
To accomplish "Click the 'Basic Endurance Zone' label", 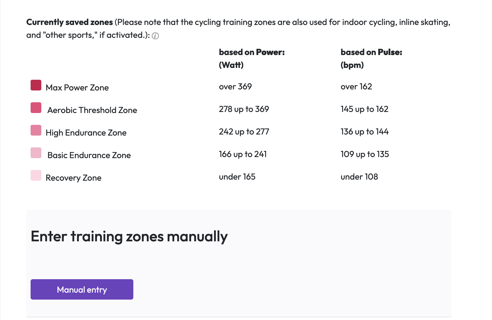I will 89,155.
